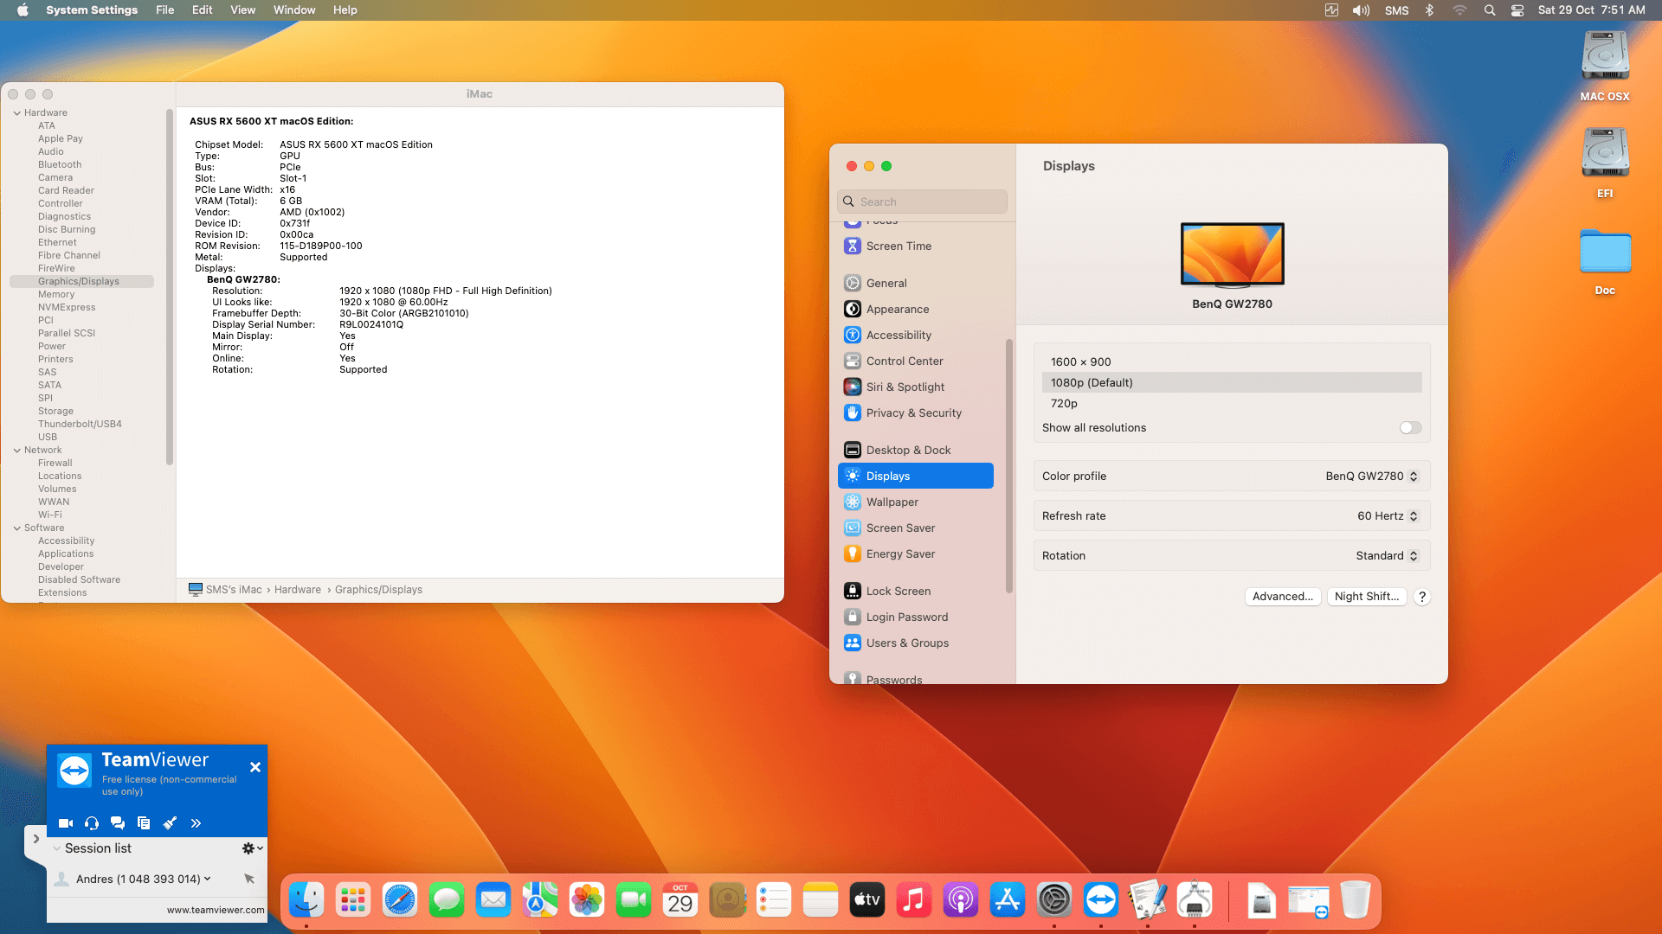Open the View menu
Image resolution: width=1662 pixels, height=934 pixels.
click(x=242, y=10)
